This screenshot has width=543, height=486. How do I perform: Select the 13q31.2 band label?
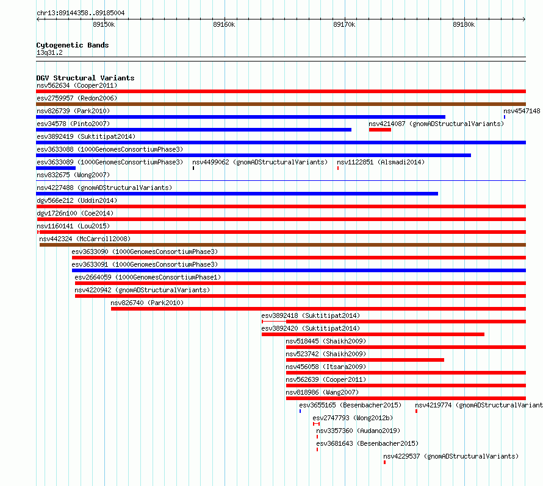tap(49, 52)
